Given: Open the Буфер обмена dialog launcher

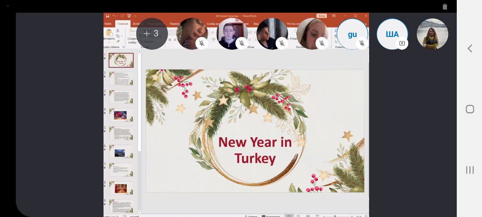Looking at the screenshot, I should pos(124,47).
